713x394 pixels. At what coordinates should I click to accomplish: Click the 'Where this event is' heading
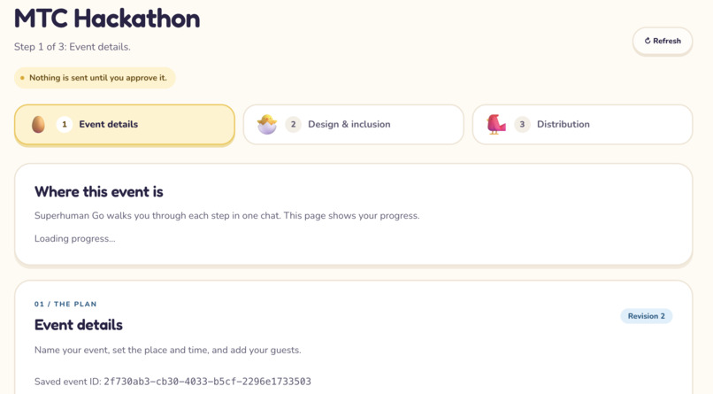[x=99, y=192]
